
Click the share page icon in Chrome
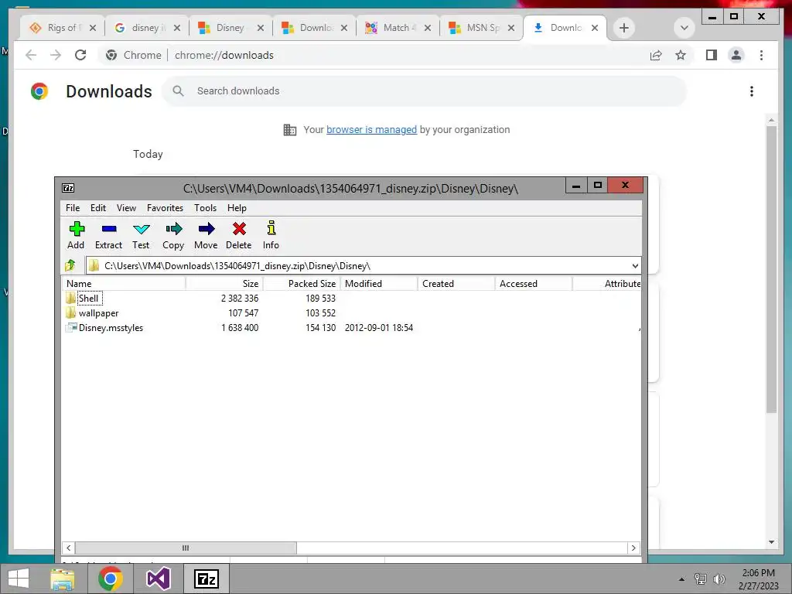(x=656, y=55)
